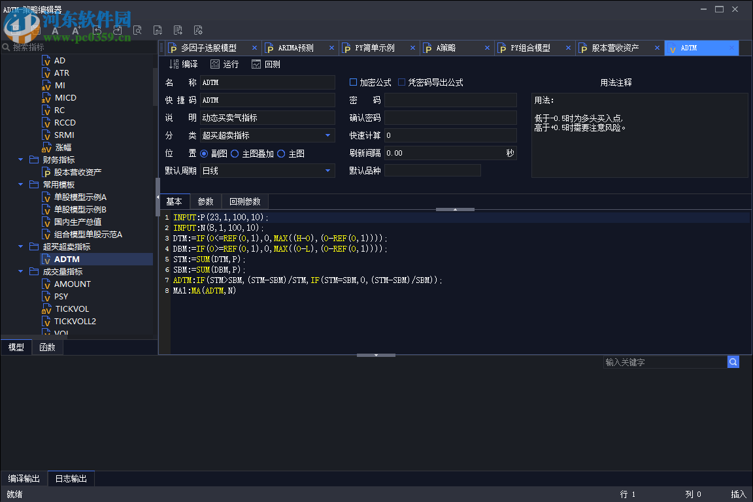The width and height of the screenshot is (753, 502).
Task: Click the Save All icon in the toolbar
Action: click(x=37, y=29)
